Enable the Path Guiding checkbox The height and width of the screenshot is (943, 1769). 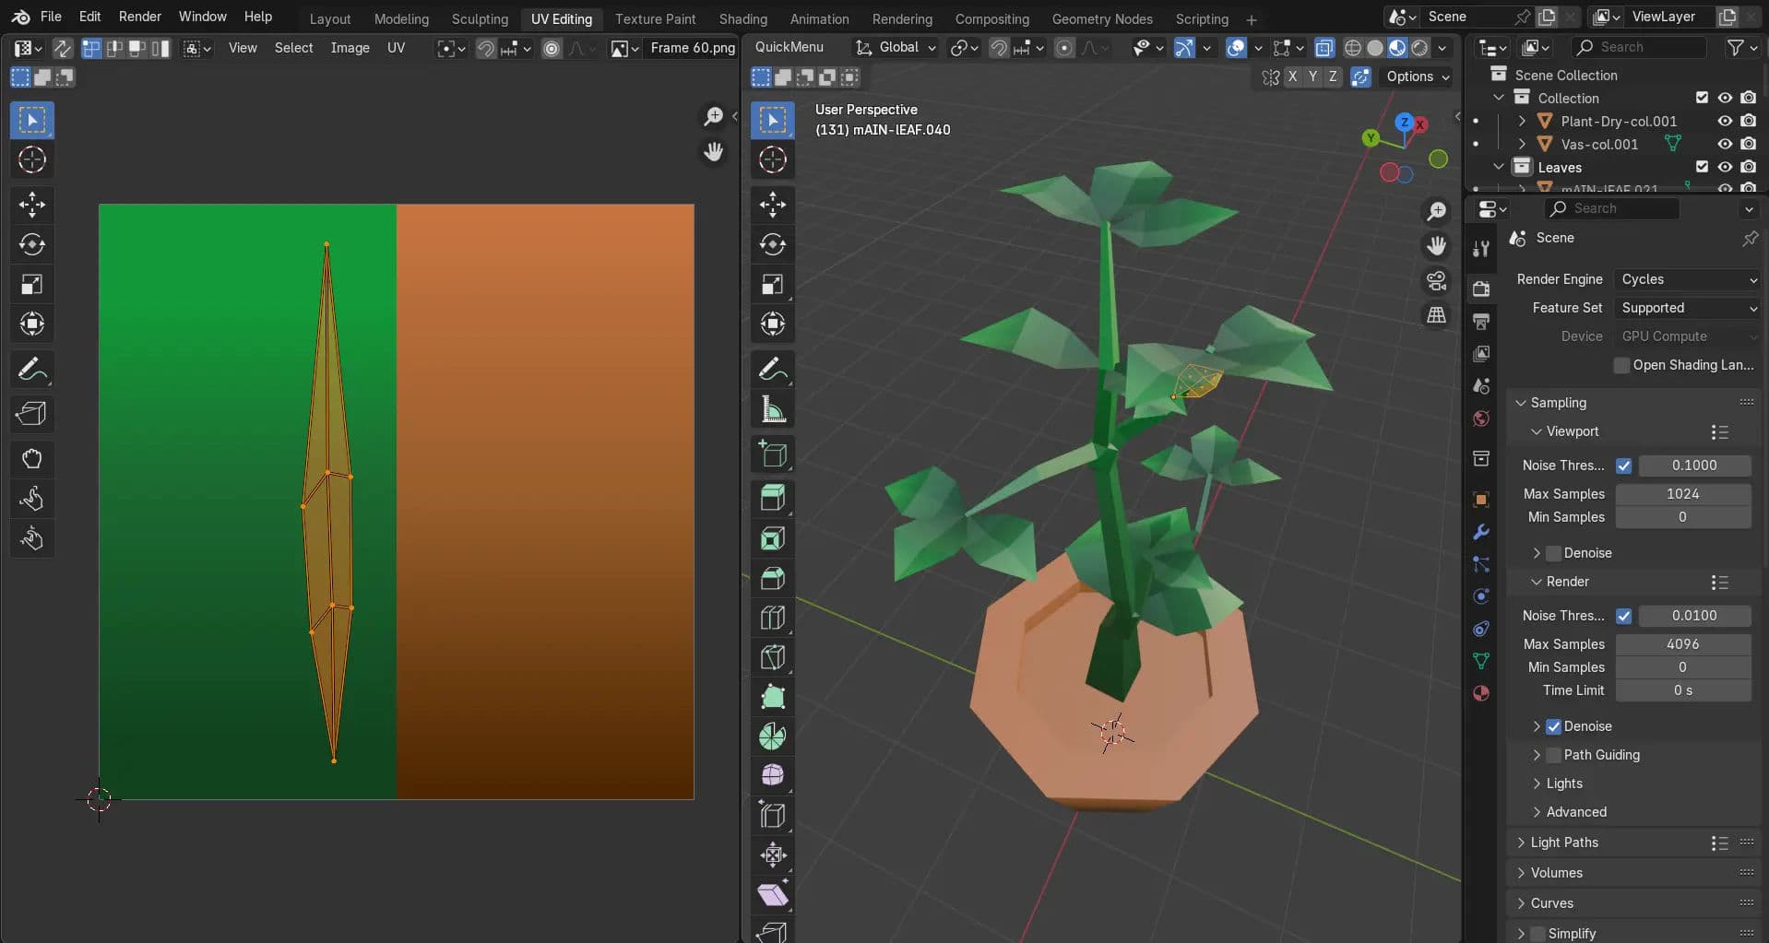pos(1554,755)
